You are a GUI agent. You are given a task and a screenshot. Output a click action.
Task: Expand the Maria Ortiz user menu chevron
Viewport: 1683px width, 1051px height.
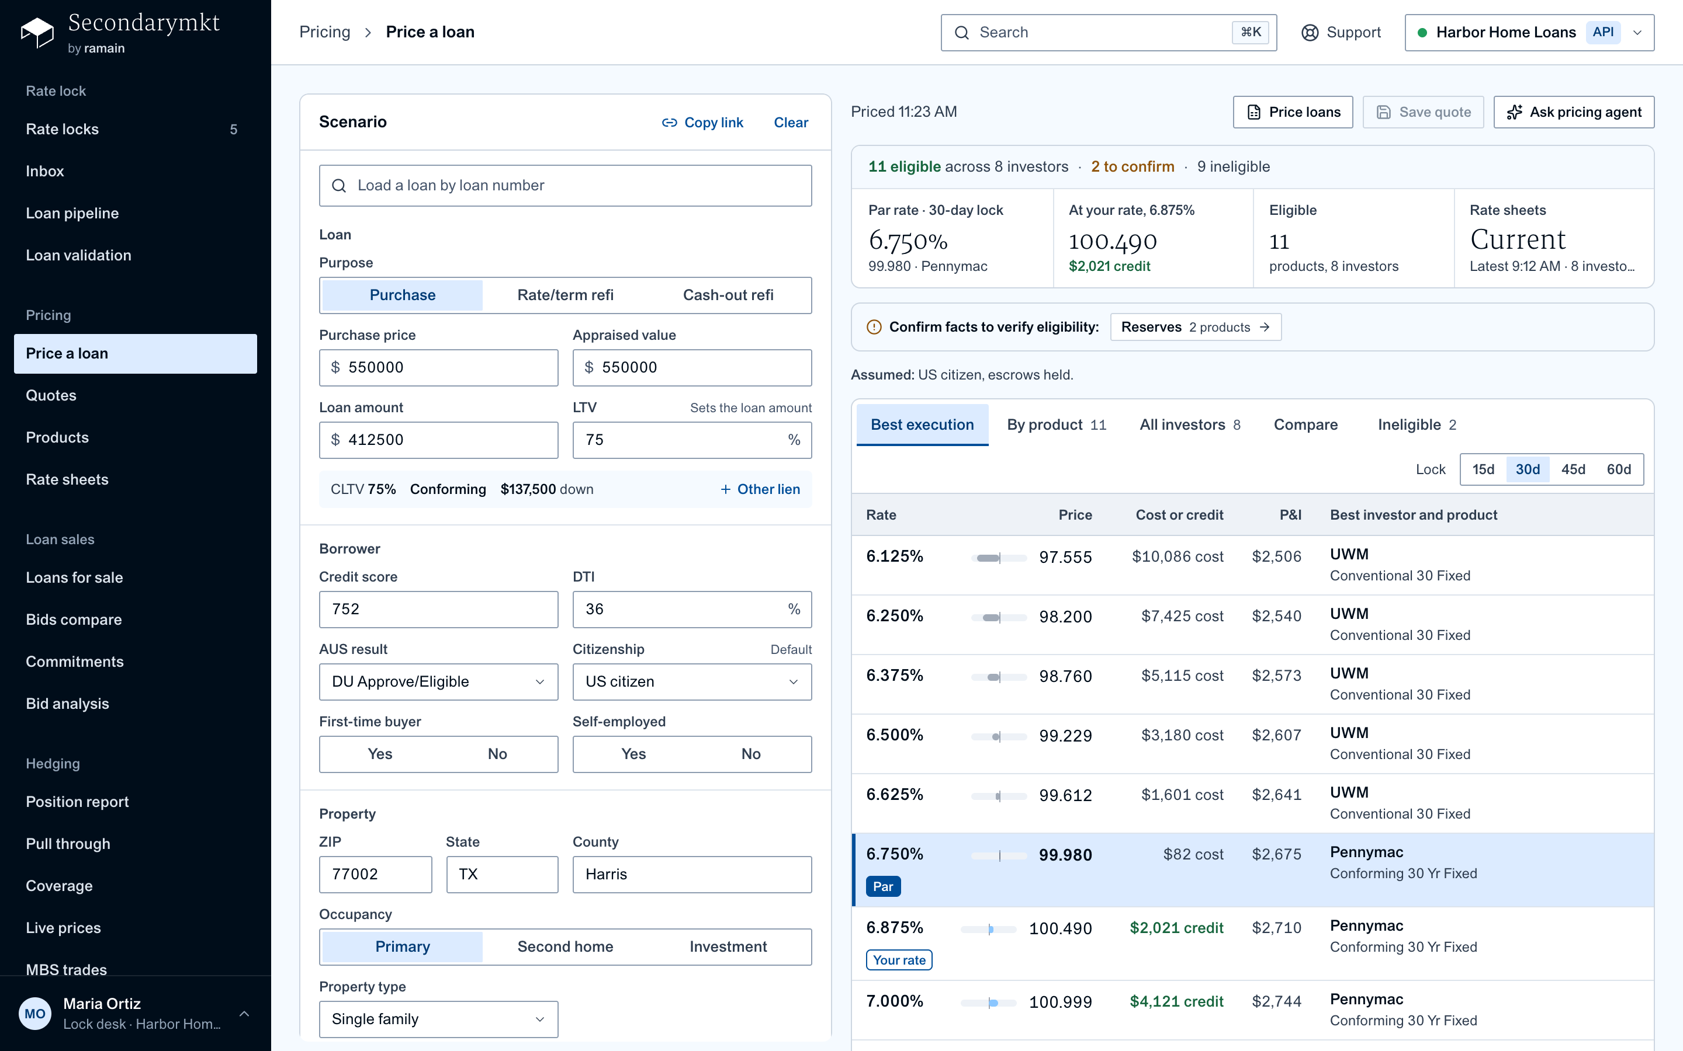click(x=244, y=1014)
